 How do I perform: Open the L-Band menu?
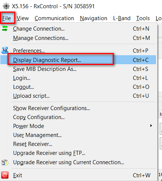coord(122,18)
